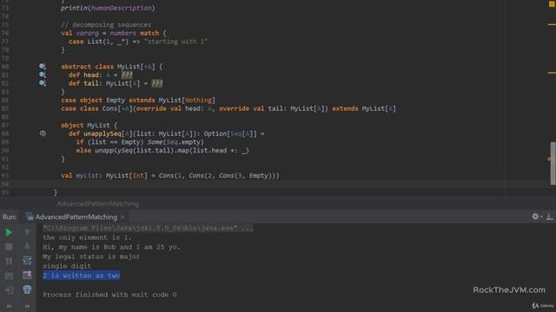Screen dimensions: 556x312
Task: Click the 'decomposing sequences' comment
Action: (106, 25)
